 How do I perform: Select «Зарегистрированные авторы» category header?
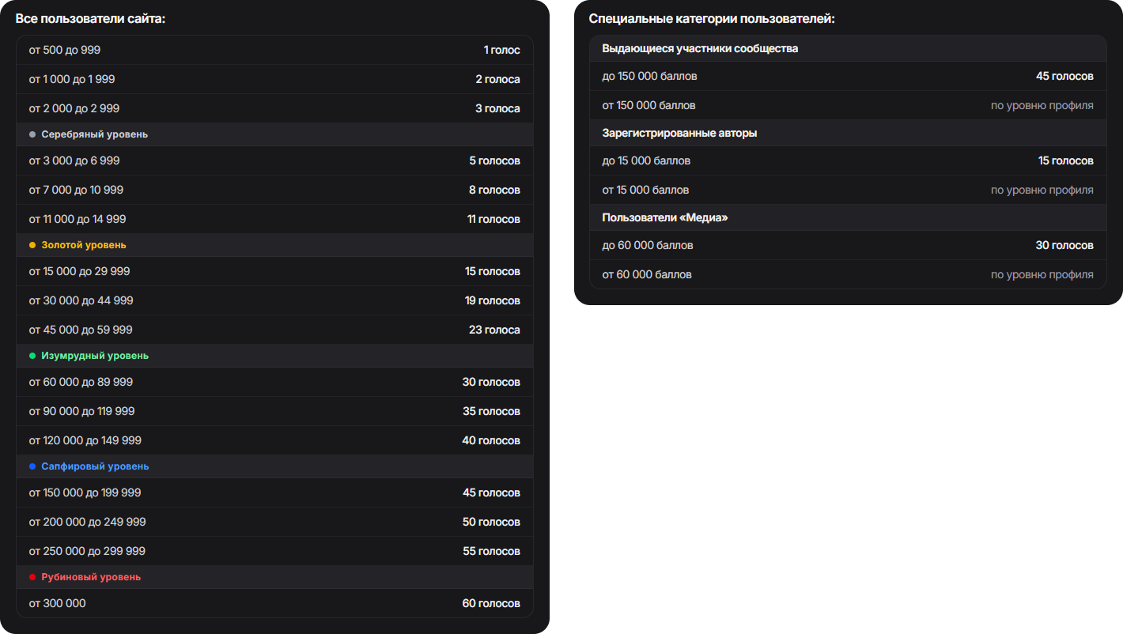point(679,133)
